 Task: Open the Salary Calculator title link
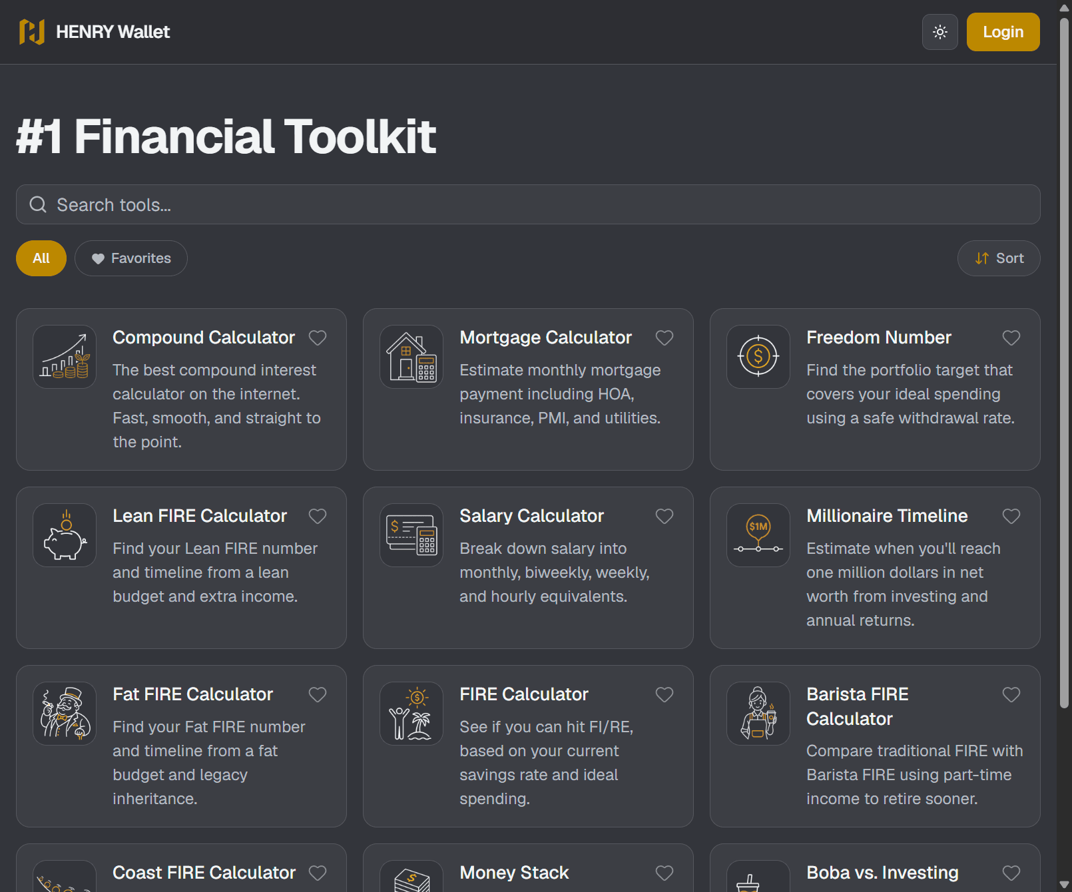point(531,516)
